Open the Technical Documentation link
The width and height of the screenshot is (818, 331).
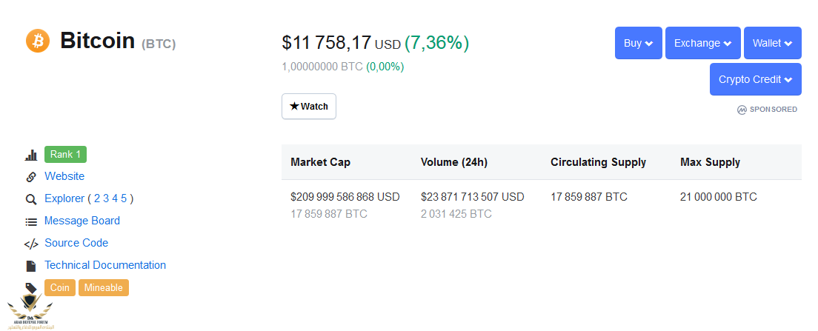click(x=105, y=265)
